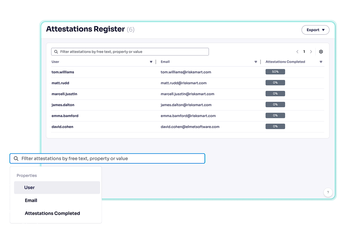Screen dimensions: 346x243
Task: Click the next page chevron icon
Action: (311, 51)
